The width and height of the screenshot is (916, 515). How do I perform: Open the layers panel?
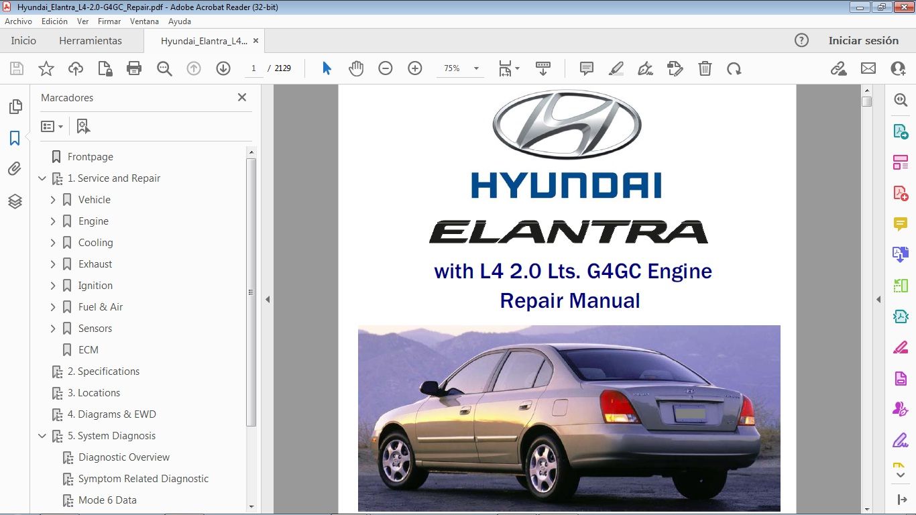15,201
